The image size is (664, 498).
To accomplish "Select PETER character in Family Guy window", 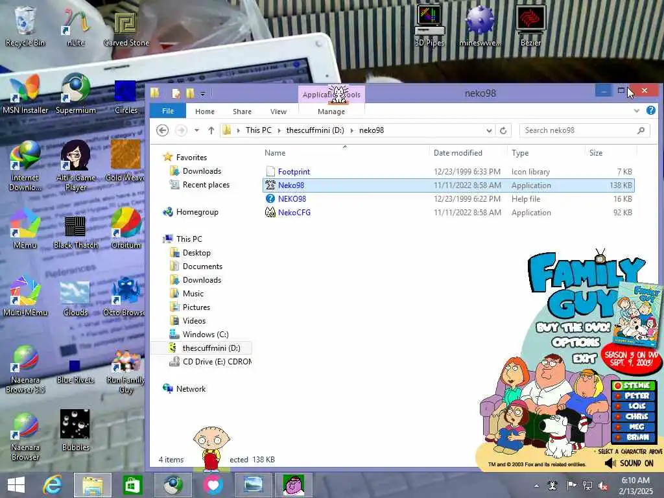I will (x=634, y=396).
